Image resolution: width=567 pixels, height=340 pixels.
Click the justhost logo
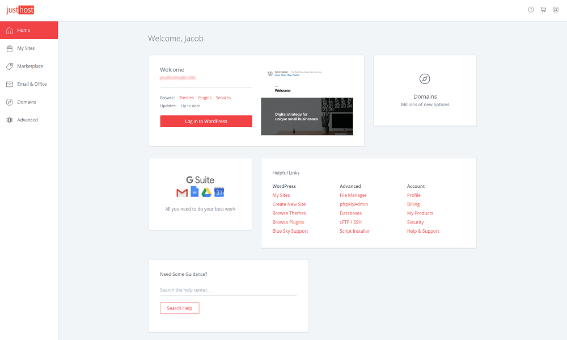click(20, 10)
